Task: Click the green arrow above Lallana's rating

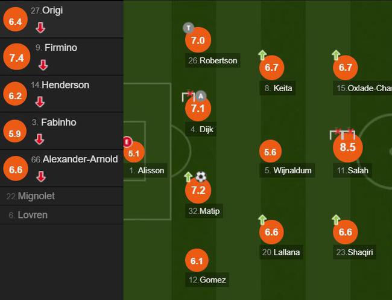Action: tap(262, 220)
